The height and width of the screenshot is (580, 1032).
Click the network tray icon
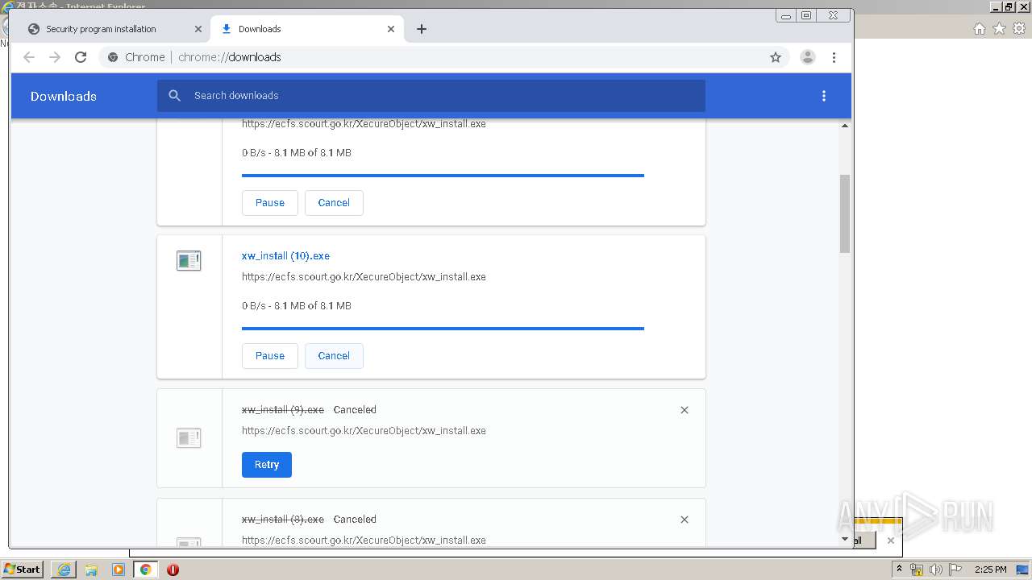point(917,570)
